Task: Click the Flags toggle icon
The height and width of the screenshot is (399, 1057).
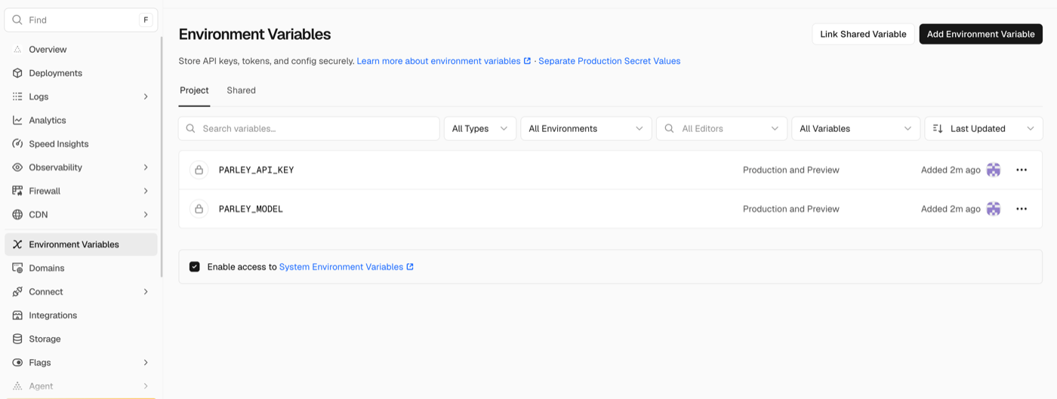Action: (x=17, y=363)
